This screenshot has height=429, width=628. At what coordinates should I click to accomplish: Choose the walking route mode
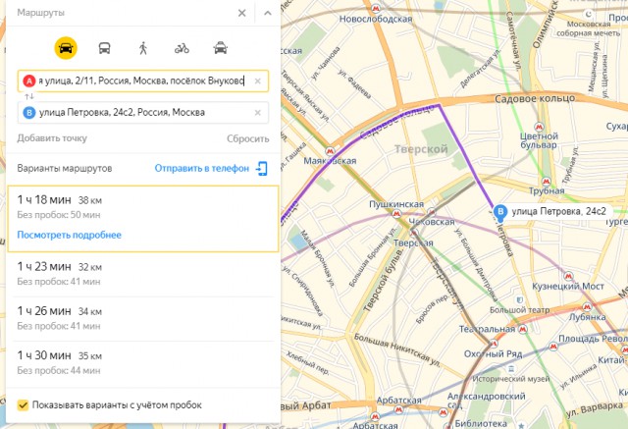(x=143, y=48)
